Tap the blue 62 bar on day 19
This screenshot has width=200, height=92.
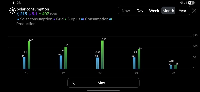click(61, 62)
